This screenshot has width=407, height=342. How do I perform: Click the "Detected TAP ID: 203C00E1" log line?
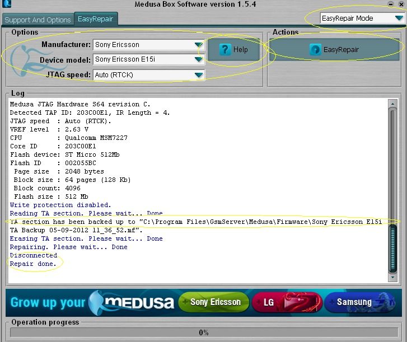click(x=90, y=113)
